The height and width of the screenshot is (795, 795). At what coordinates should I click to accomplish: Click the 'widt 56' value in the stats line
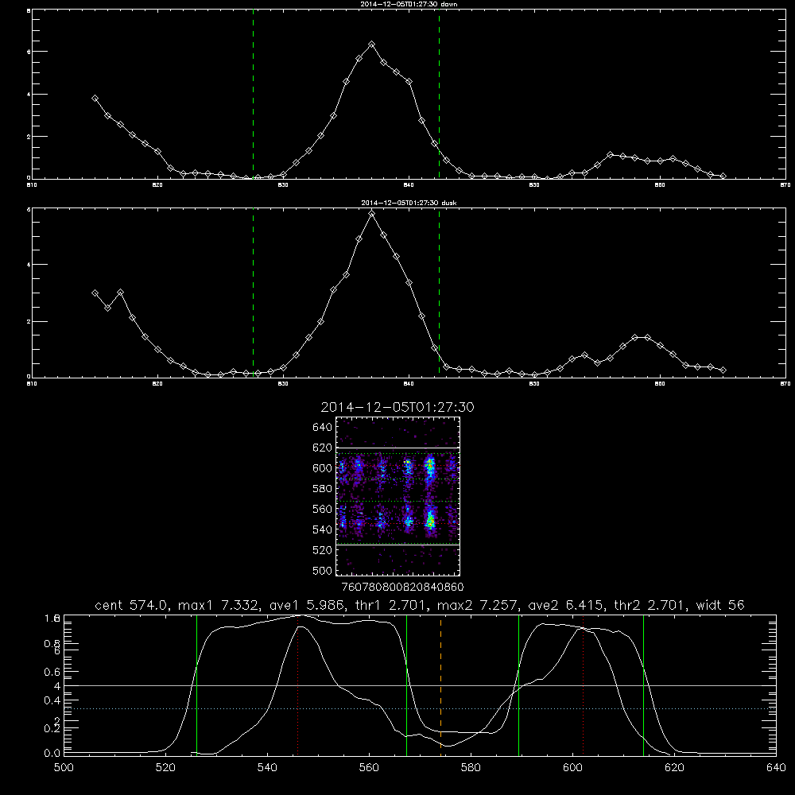(720, 605)
